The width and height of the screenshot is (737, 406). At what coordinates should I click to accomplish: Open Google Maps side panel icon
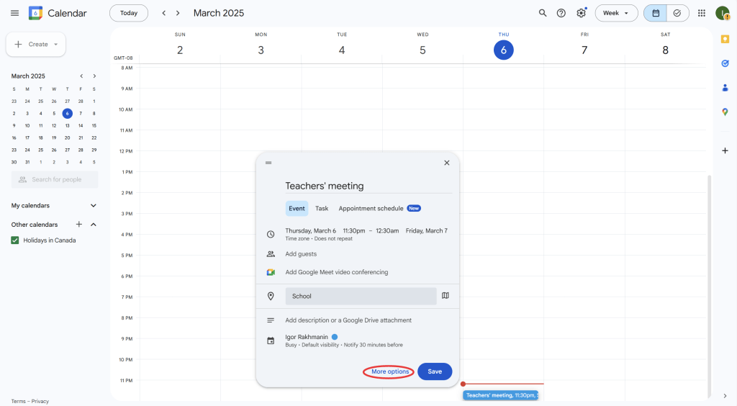[725, 112]
